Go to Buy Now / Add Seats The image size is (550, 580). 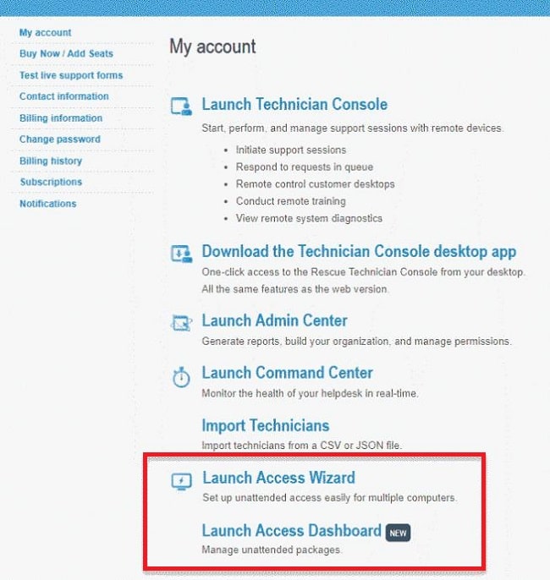point(66,53)
